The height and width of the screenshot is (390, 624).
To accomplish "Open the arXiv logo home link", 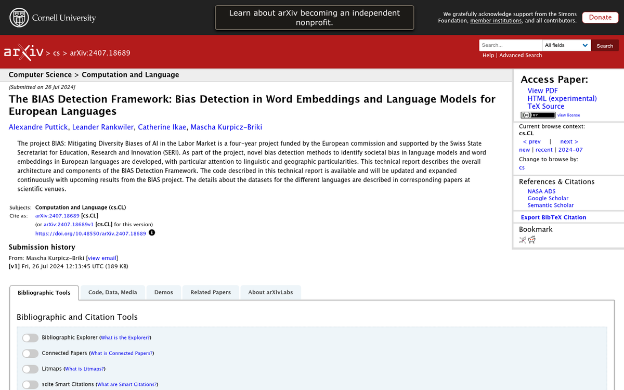I will click(x=23, y=52).
